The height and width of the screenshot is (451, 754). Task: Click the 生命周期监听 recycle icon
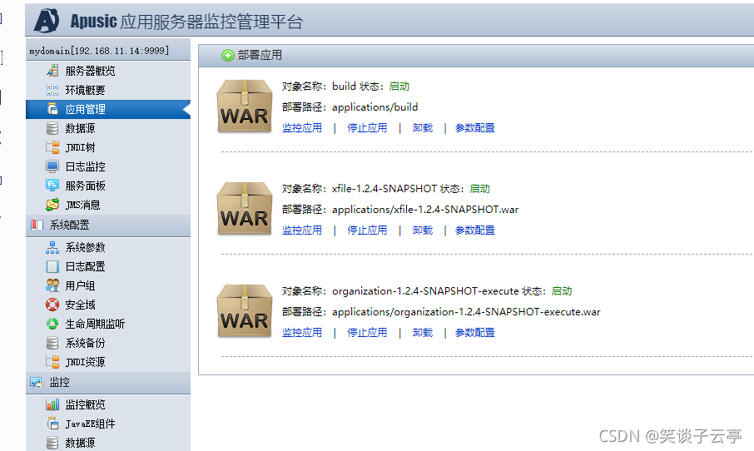click(52, 324)
